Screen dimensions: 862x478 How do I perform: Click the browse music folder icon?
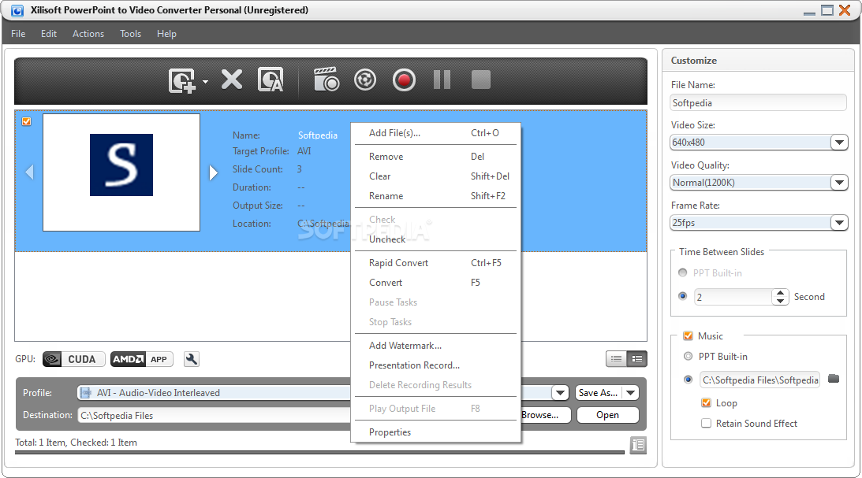[x=834, y=379]
